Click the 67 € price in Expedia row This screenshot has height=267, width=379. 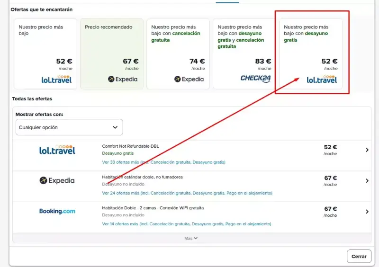click(330, 178)
